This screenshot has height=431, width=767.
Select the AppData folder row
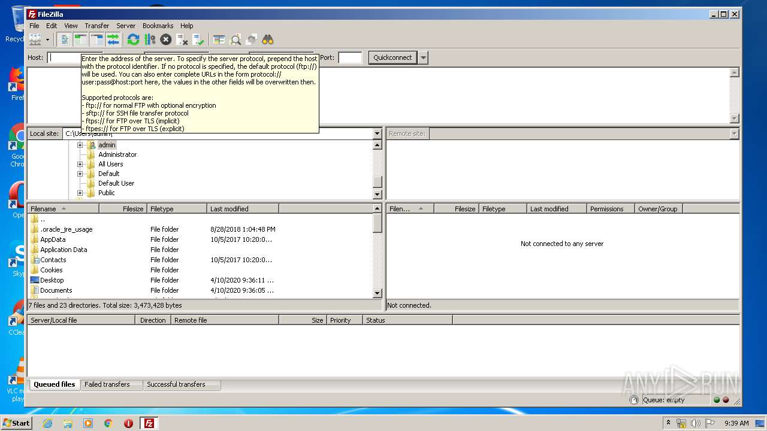click(200, 239)
